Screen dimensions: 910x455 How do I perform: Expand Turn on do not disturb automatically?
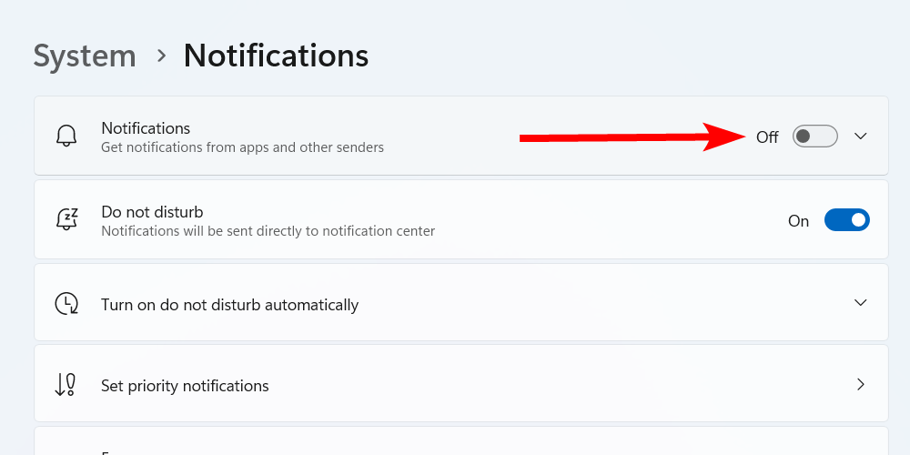point(861,302)
